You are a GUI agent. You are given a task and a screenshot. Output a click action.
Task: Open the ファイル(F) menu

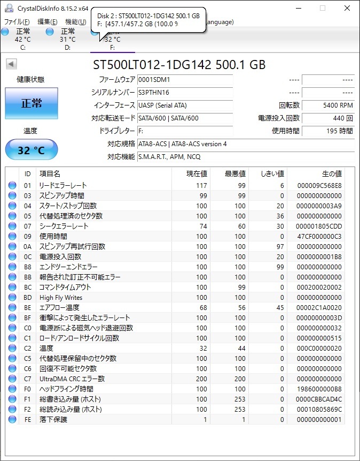click(x=17, y=22)
